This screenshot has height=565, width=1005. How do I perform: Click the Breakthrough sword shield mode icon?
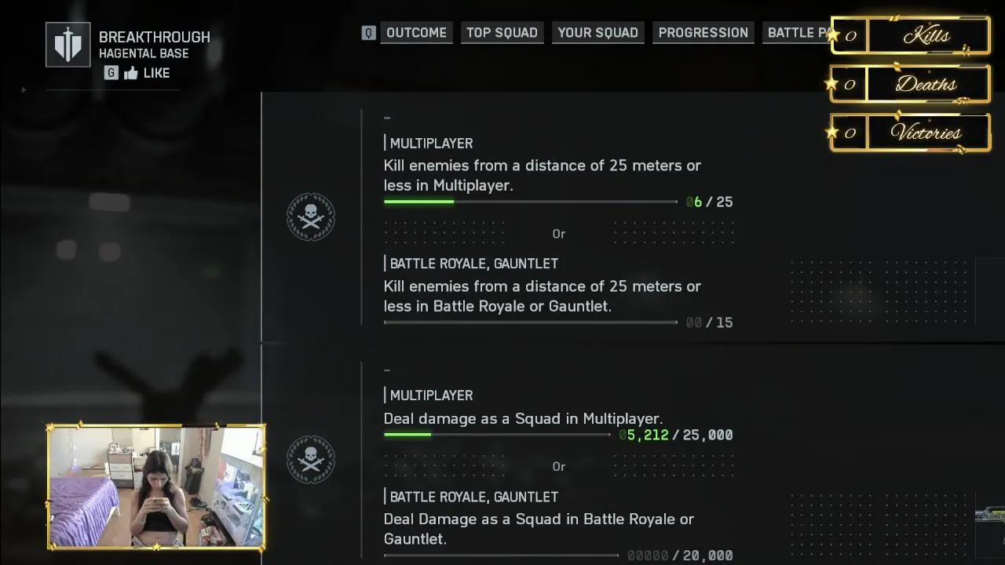click(68, 45)
